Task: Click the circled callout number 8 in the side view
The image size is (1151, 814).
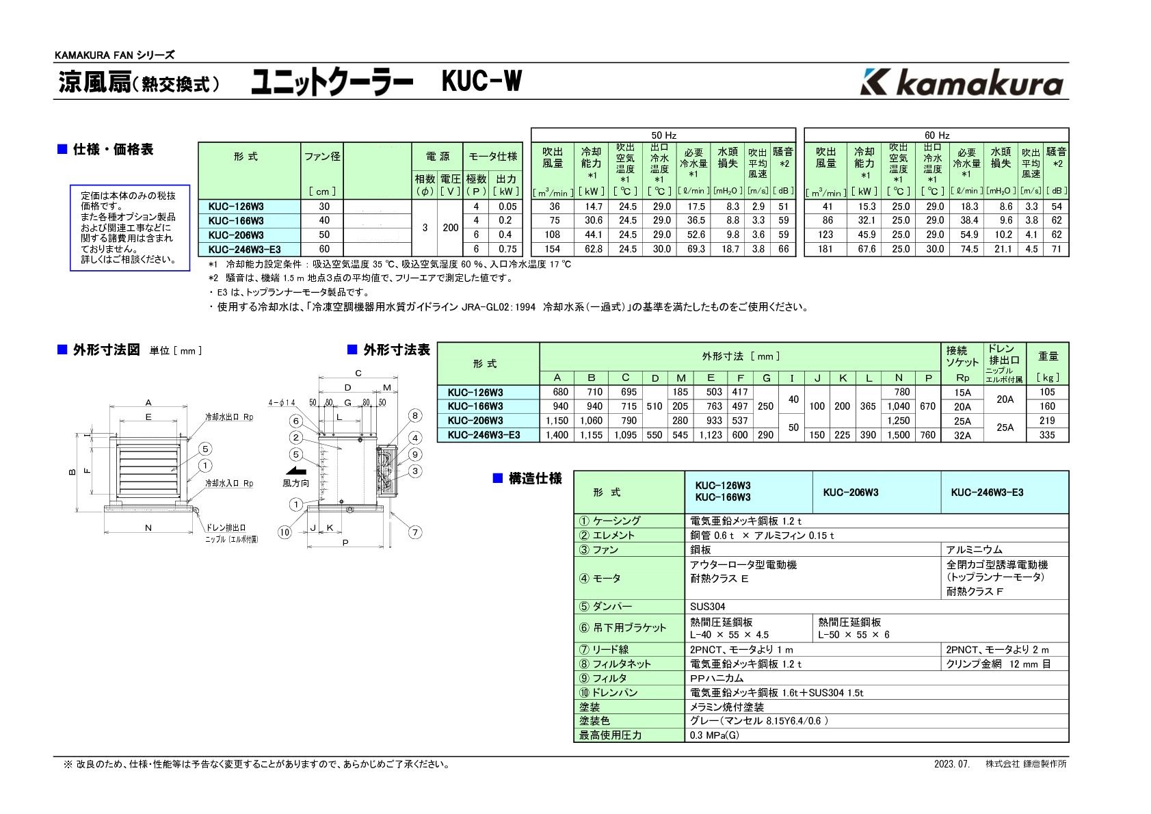Action: [x=414, y=415]
